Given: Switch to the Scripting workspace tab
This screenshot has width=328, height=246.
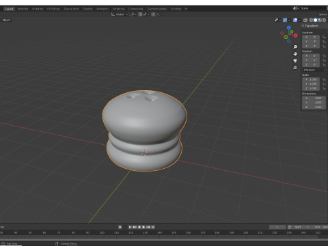Looking at the screenshot, I should tap(176, 9).
